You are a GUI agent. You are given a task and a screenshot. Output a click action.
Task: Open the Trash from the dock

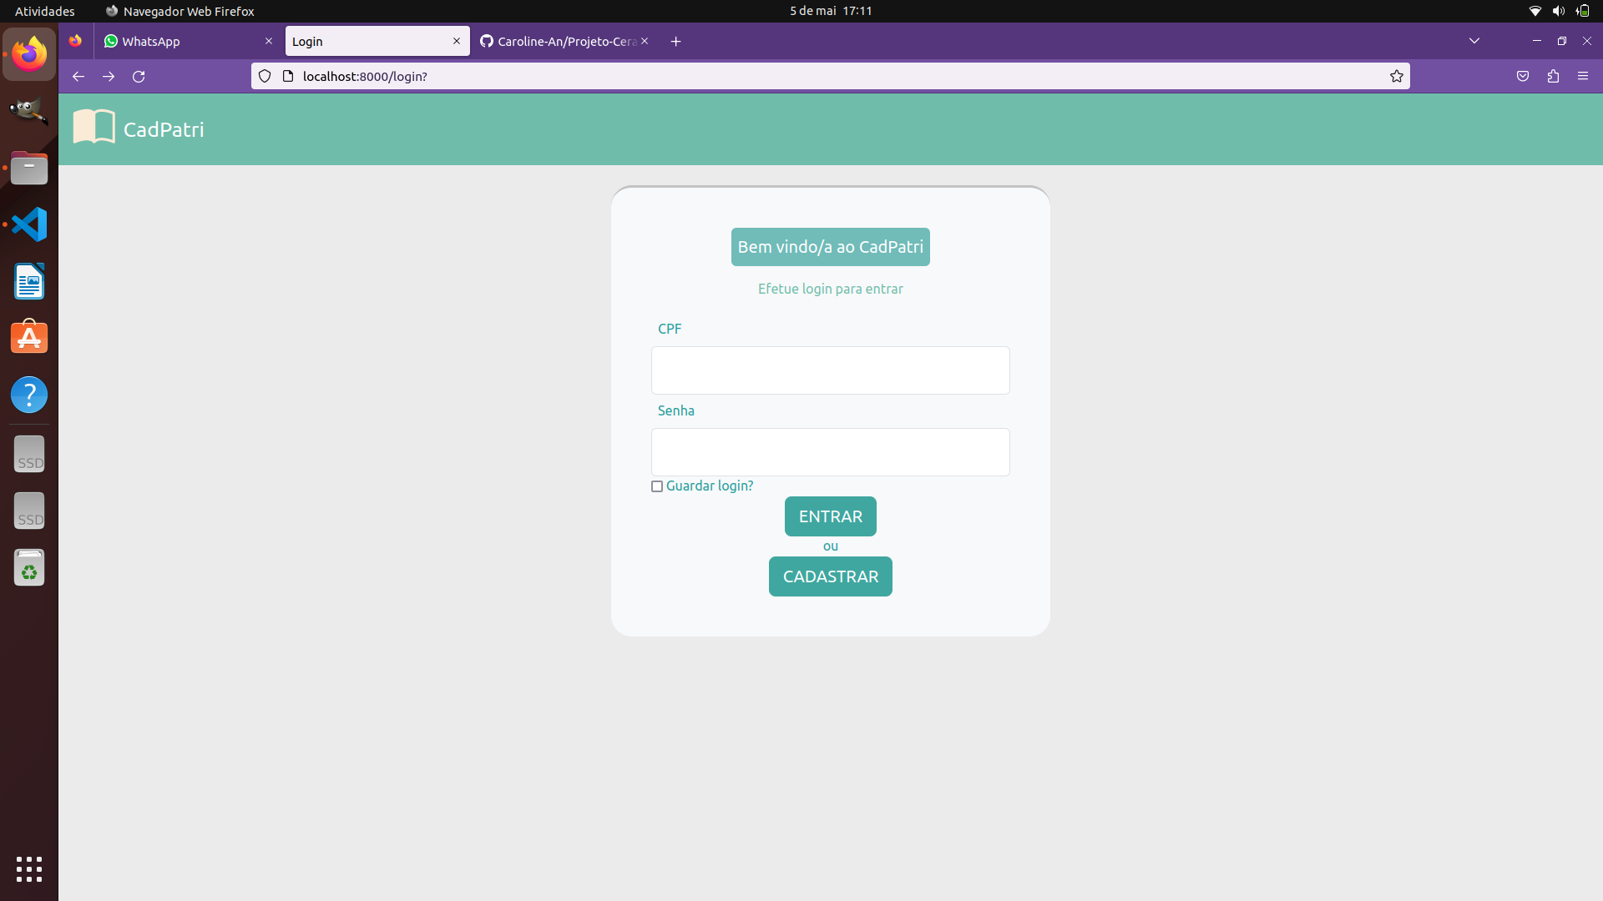pyautogui.click(x=29, y=567)
